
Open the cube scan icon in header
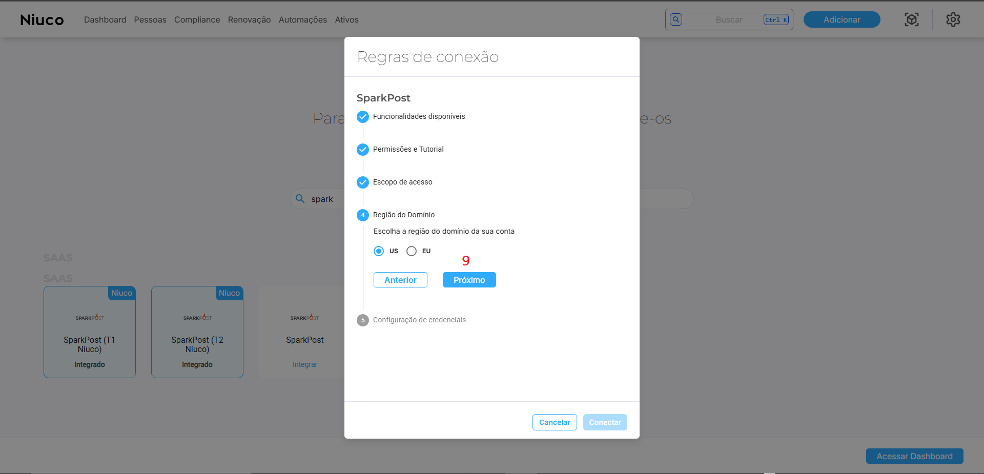click(912, 19)
